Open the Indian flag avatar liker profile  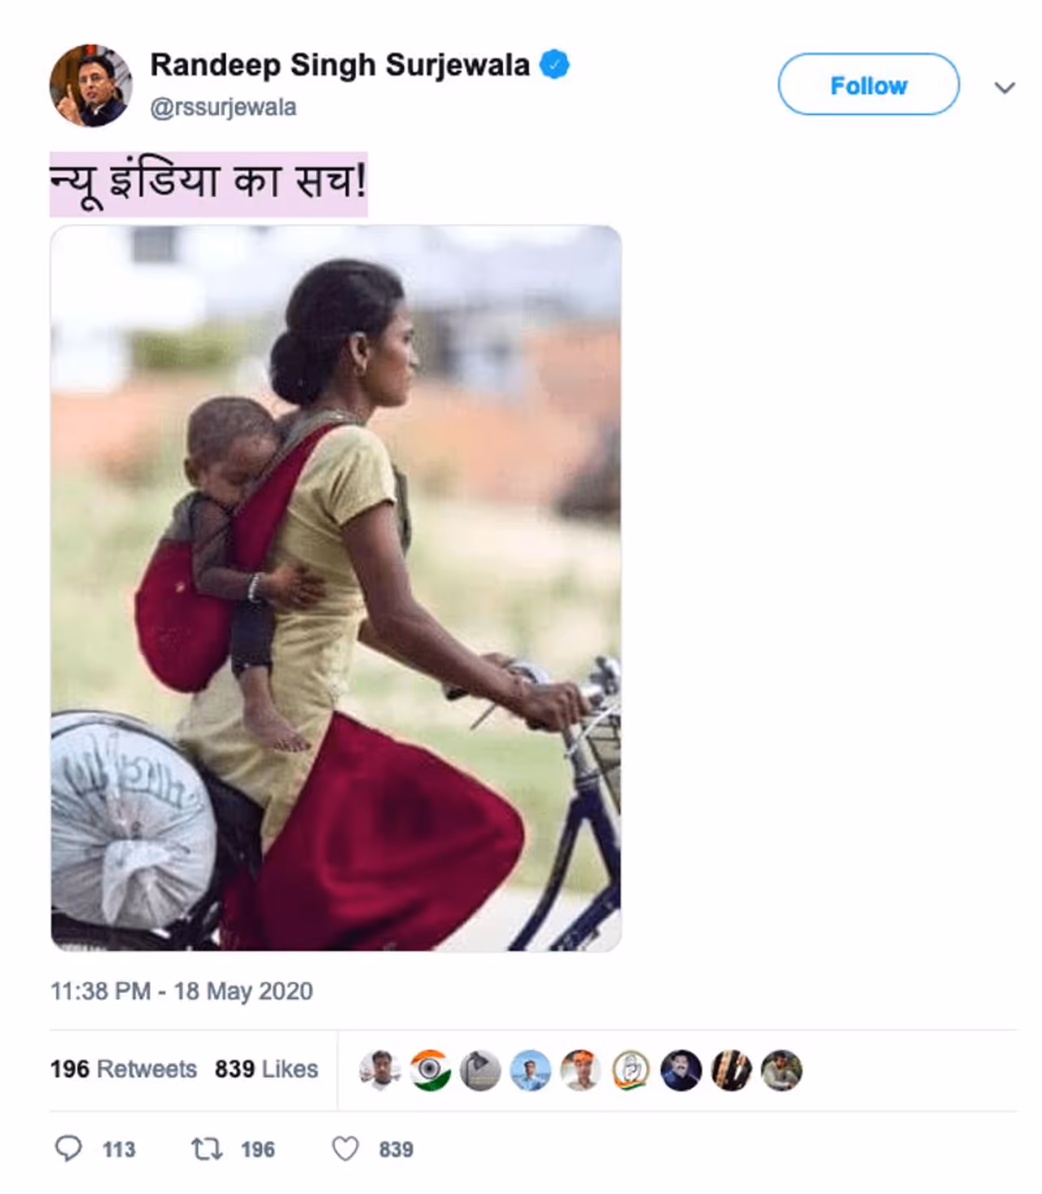pos(430,1069)
